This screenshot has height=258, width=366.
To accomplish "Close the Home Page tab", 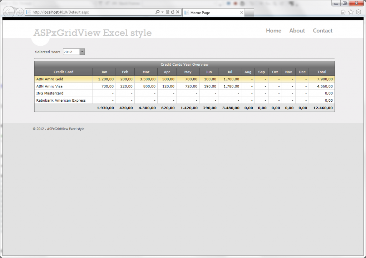I will (242, 12).
